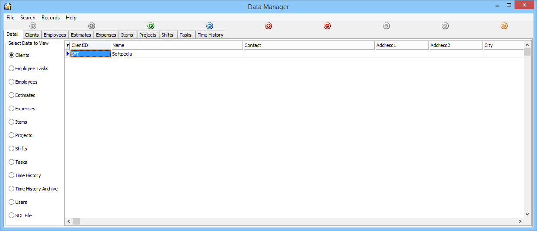Image resolution: width=537 pixels, height=231 pixels.
Task: Switch to the Clients tab
Action: tap(32, 35)
